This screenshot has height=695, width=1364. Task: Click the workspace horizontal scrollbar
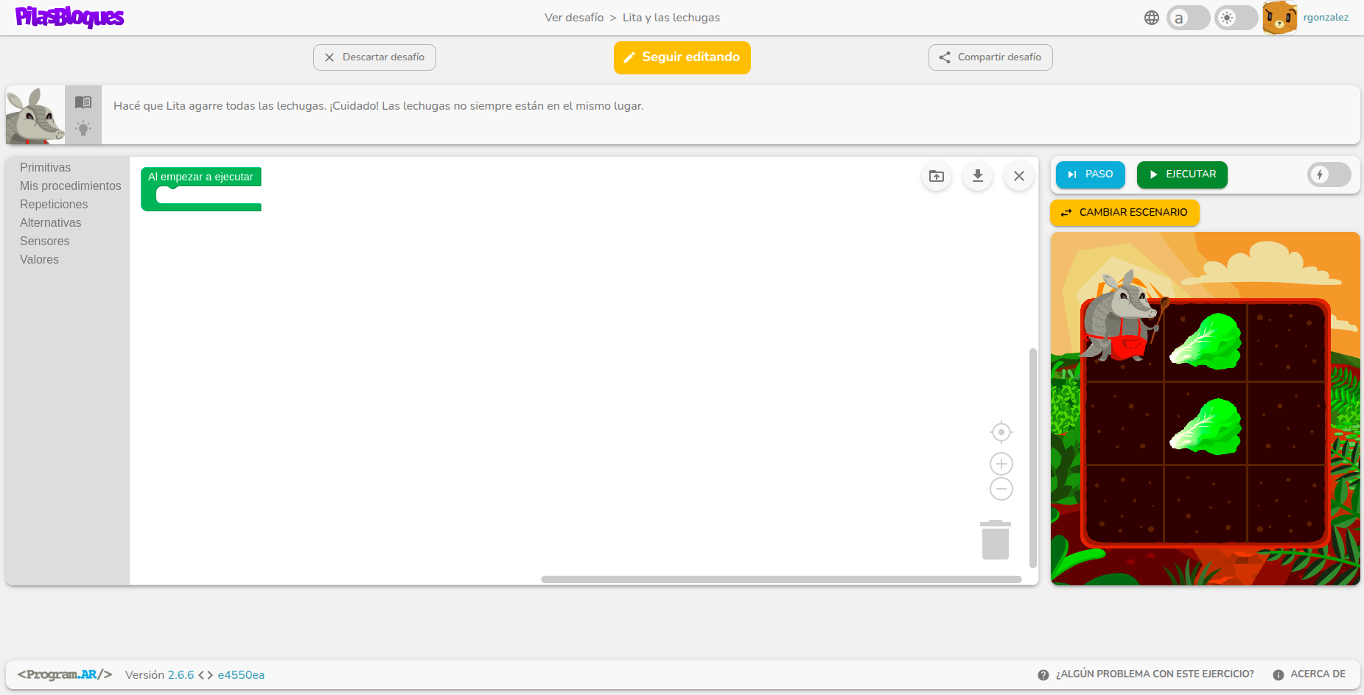coord(781,579)
